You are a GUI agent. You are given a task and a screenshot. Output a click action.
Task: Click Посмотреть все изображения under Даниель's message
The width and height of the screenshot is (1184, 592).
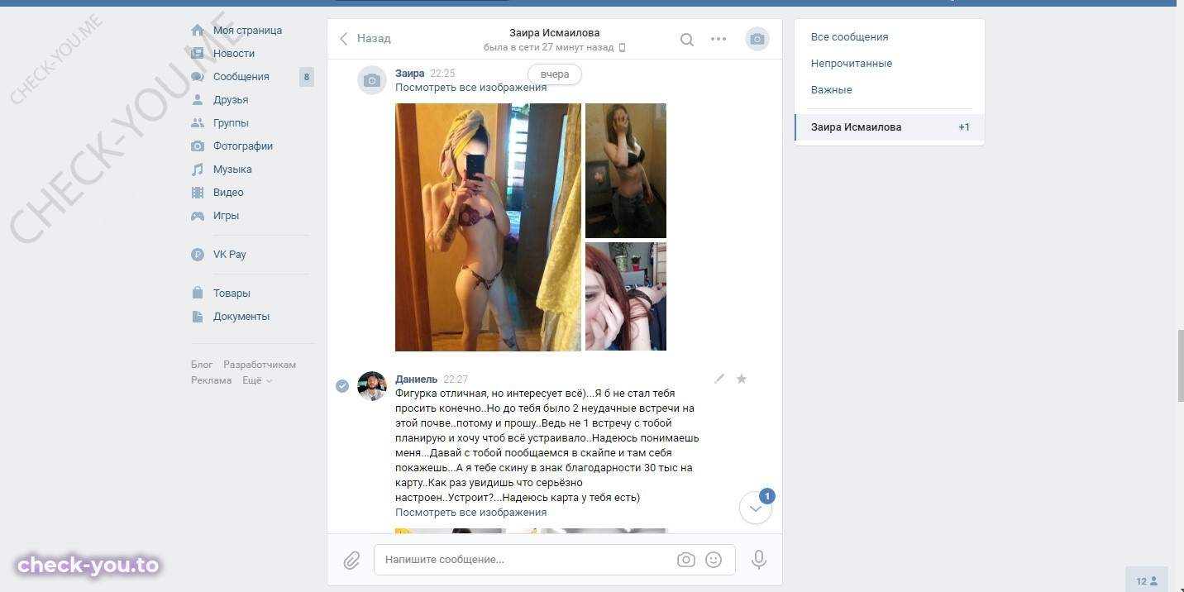click(x=470, y=513)
